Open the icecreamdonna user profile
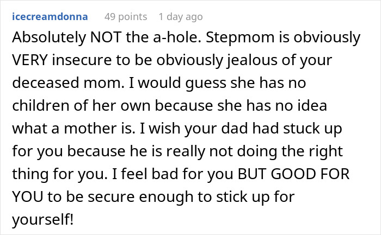 tap(50, 16)
